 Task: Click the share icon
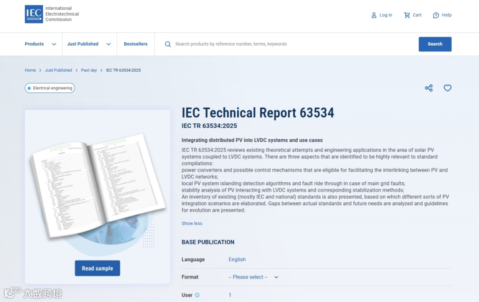428,88
